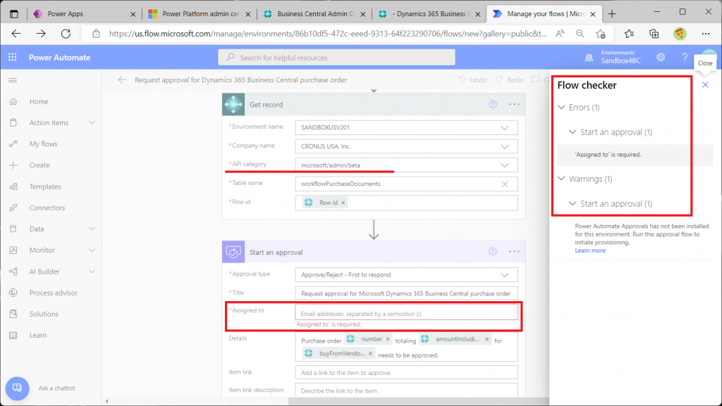Open the Environment name dropdown

tap(505, 127)
